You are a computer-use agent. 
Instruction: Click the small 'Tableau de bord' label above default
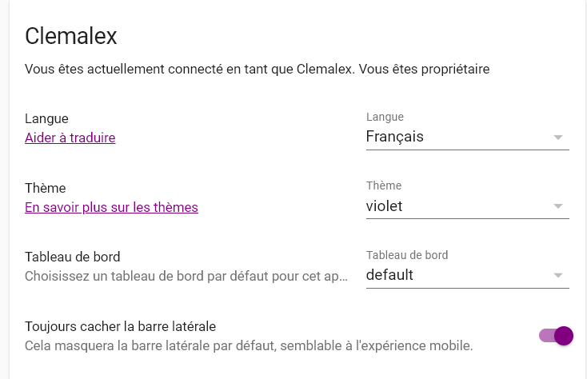(x=407, y=256)
